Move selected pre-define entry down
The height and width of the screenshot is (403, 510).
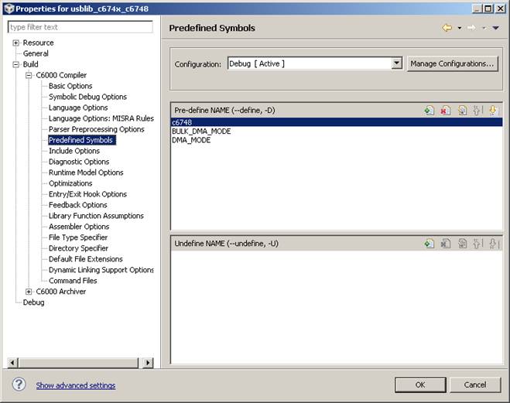point(493,111)
